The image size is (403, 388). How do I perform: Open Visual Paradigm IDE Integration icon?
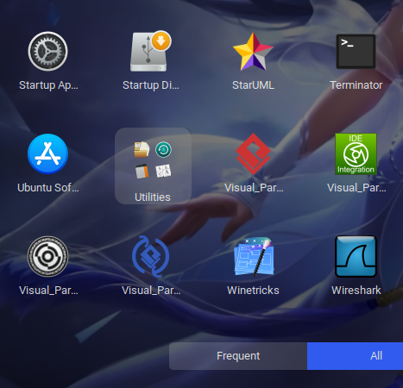pos(356,153)
